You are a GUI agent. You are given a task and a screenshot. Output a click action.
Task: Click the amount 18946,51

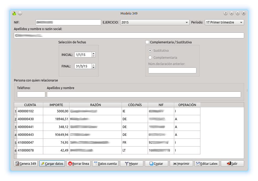point(56,119)
